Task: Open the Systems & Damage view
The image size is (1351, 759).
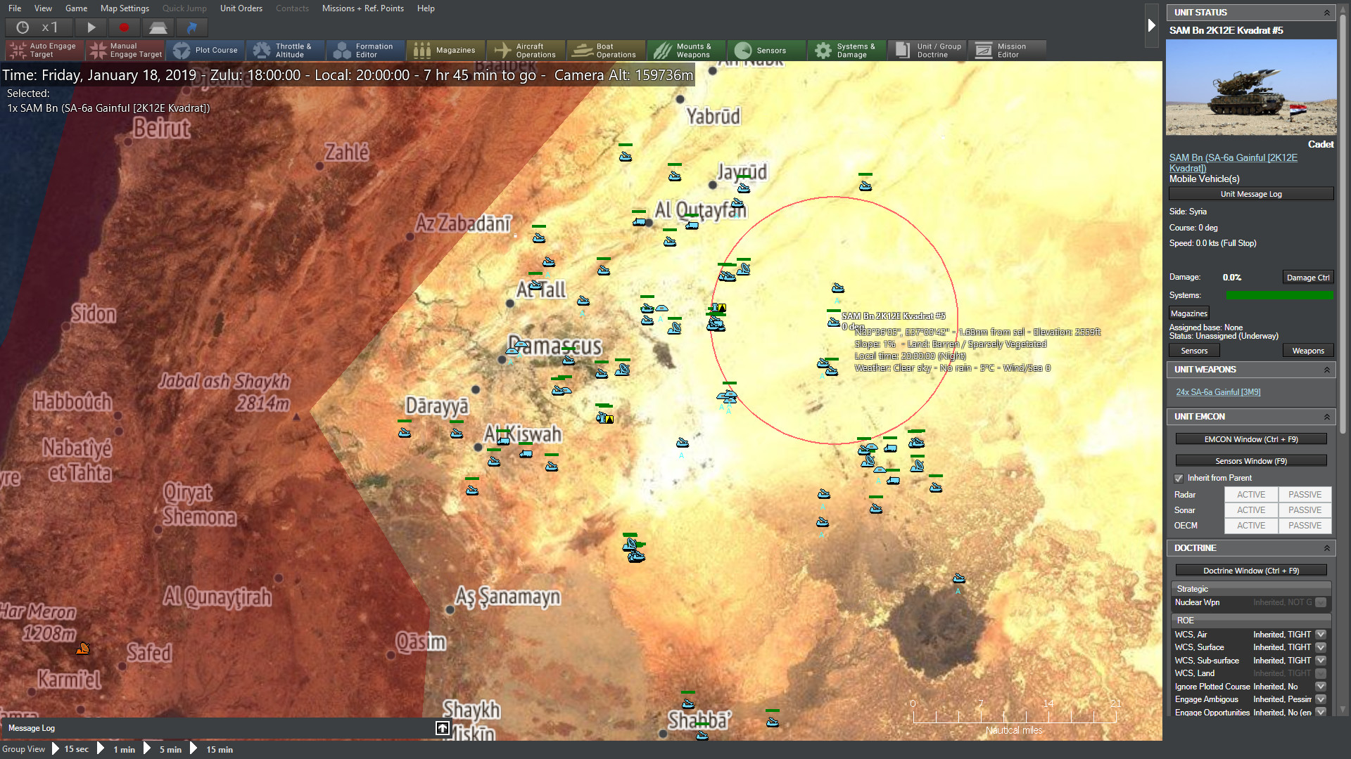Action: 846,50
